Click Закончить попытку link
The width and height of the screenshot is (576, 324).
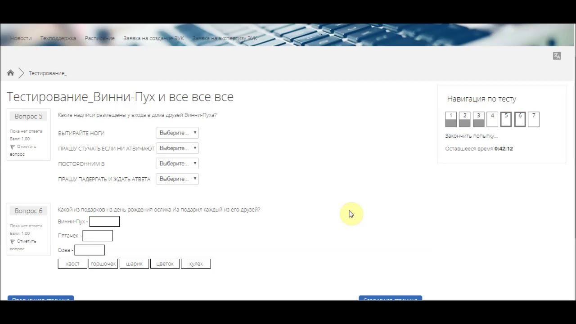[x=471, y=136]
